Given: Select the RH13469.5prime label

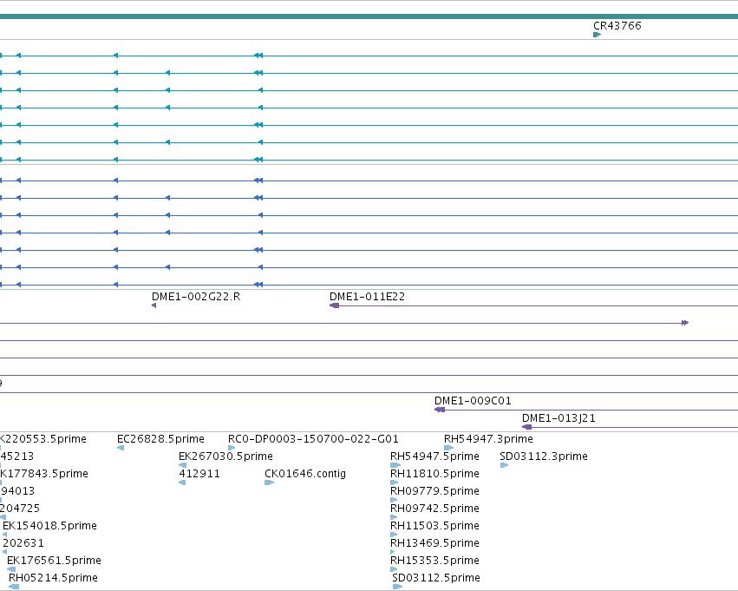Looking at the screenshot, I should (434, 543).
